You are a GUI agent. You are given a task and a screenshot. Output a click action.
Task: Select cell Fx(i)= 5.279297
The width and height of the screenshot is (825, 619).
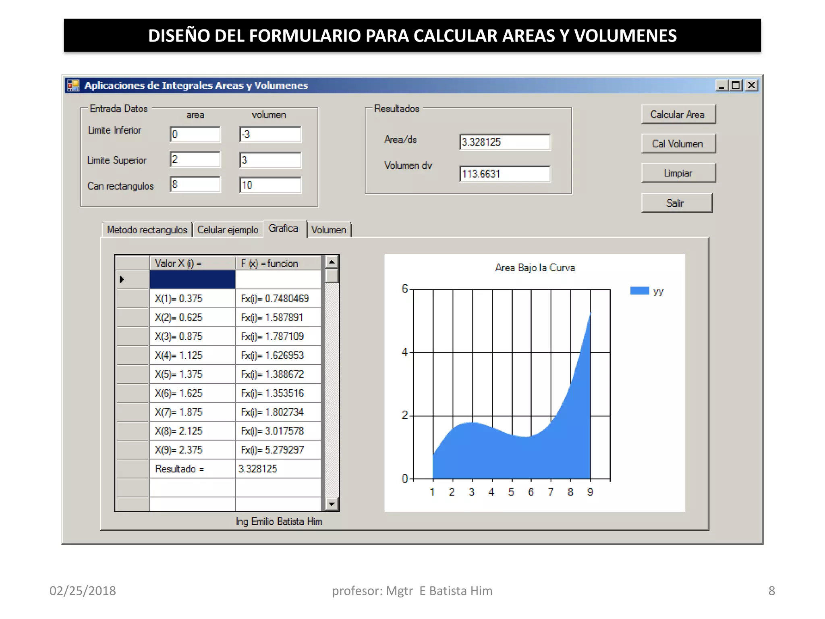coord(278,450)
